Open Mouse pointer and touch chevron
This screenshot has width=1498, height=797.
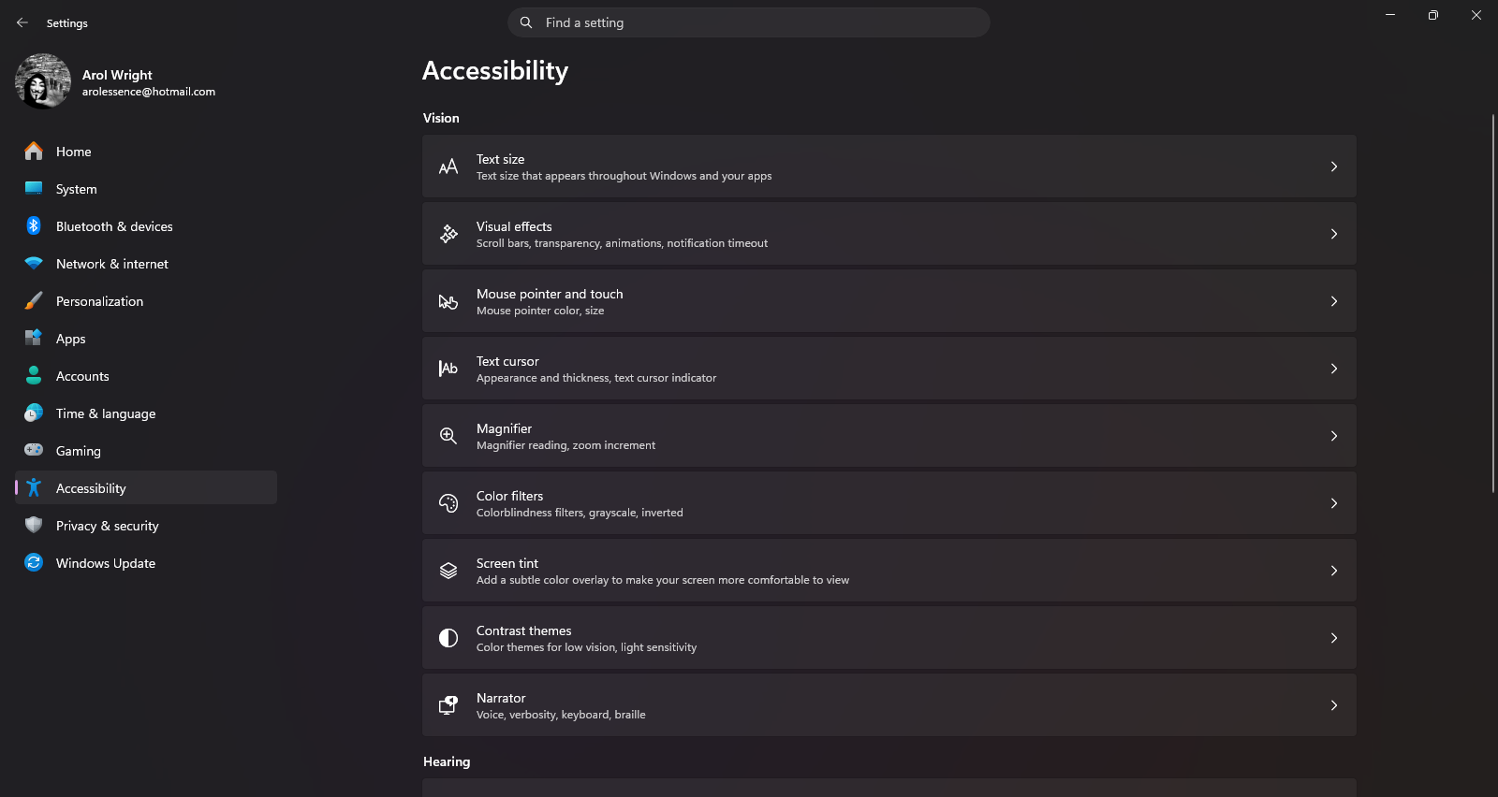[x=1334, y=301]
